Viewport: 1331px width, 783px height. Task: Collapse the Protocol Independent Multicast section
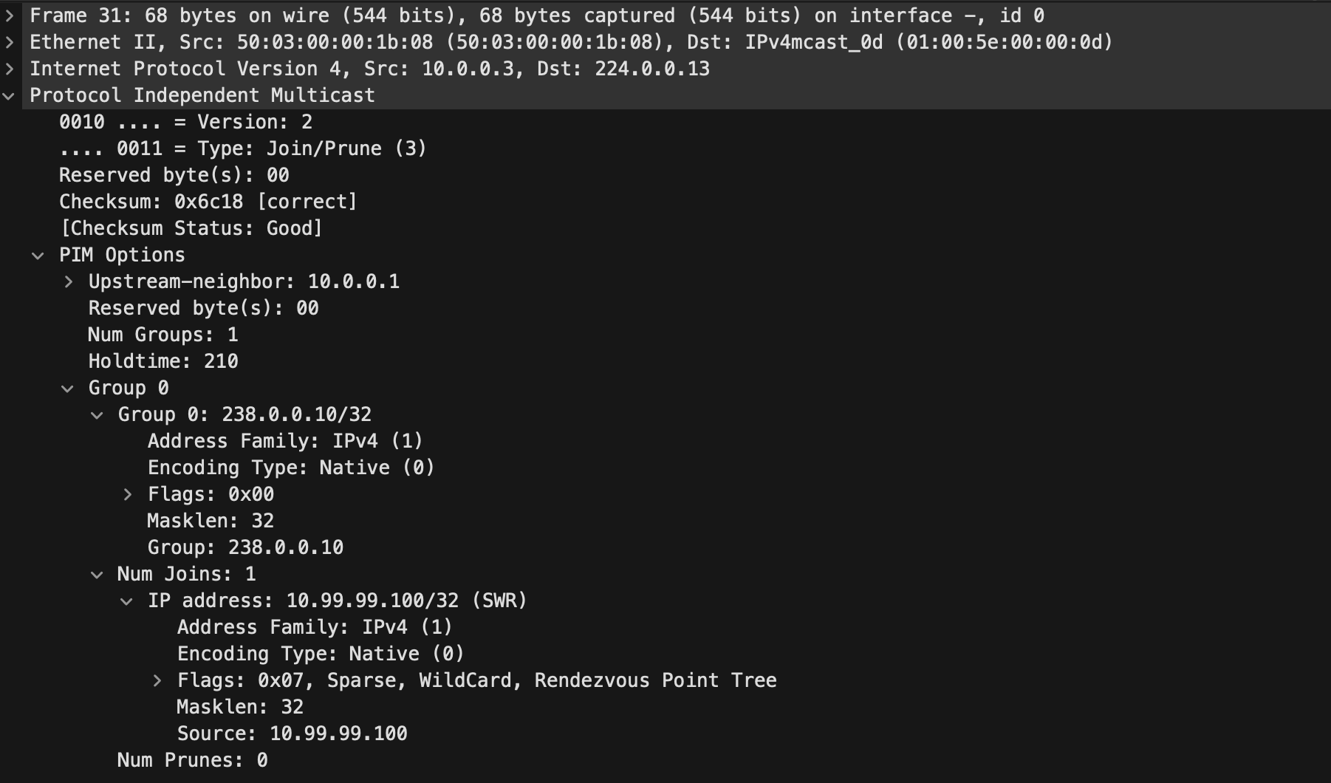click(x=10, y=95)
